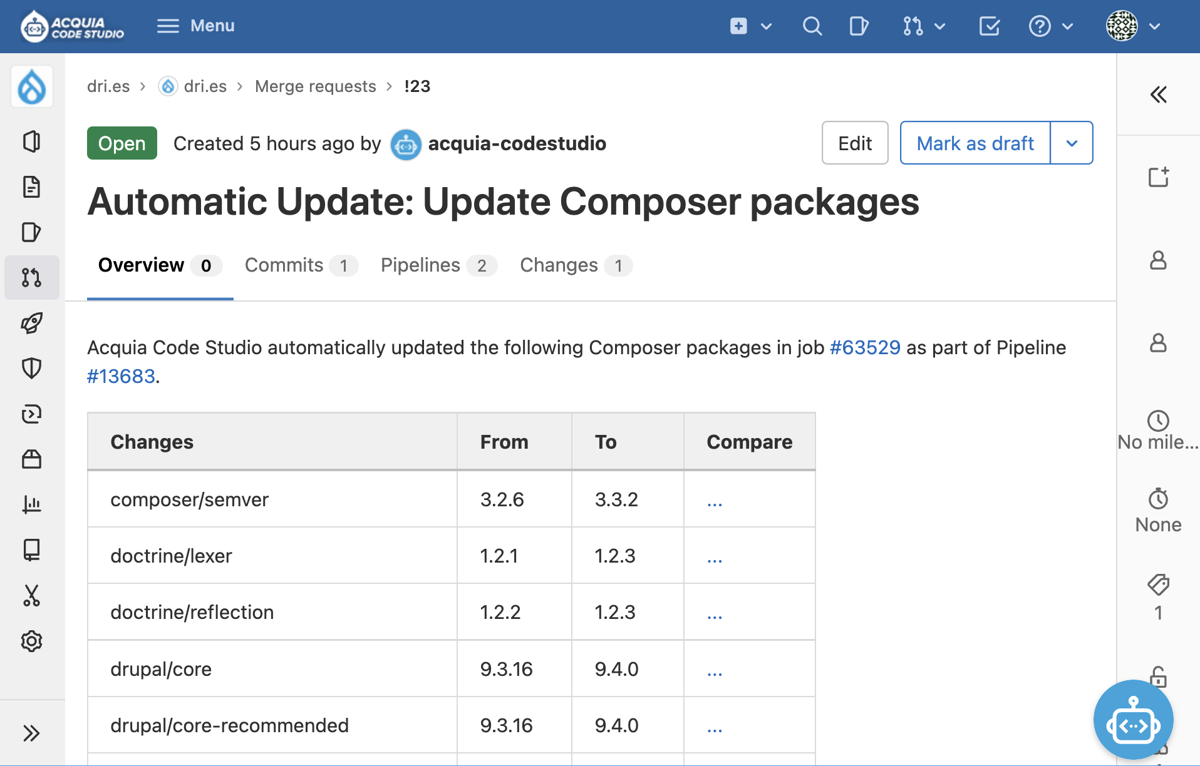Open GitLab search
Screen dimensions: 1200x766
tap(812, 26)
